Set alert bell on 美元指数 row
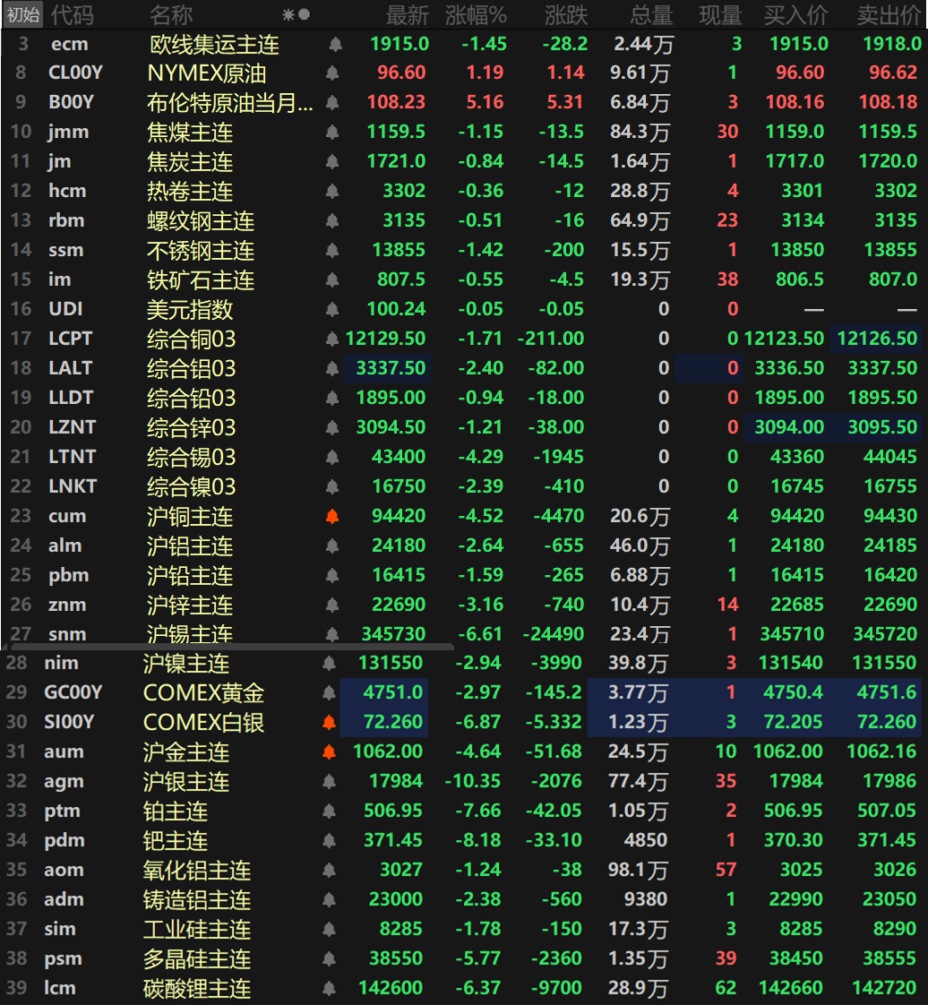928x1005 pixels. (332, 310)
